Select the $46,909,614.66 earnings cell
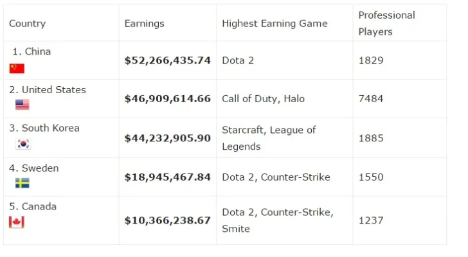Screen dimensions: 468x257 167,99
